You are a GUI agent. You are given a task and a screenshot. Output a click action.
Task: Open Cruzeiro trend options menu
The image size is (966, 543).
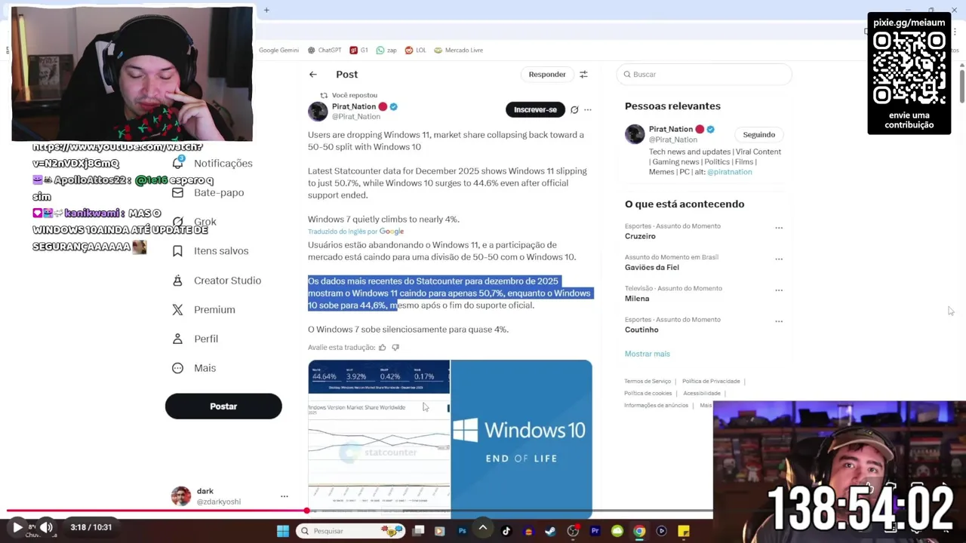point(779,228)
